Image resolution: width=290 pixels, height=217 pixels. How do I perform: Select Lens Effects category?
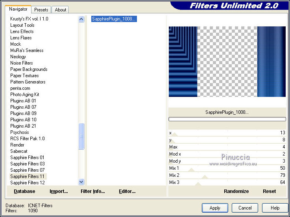22,32
